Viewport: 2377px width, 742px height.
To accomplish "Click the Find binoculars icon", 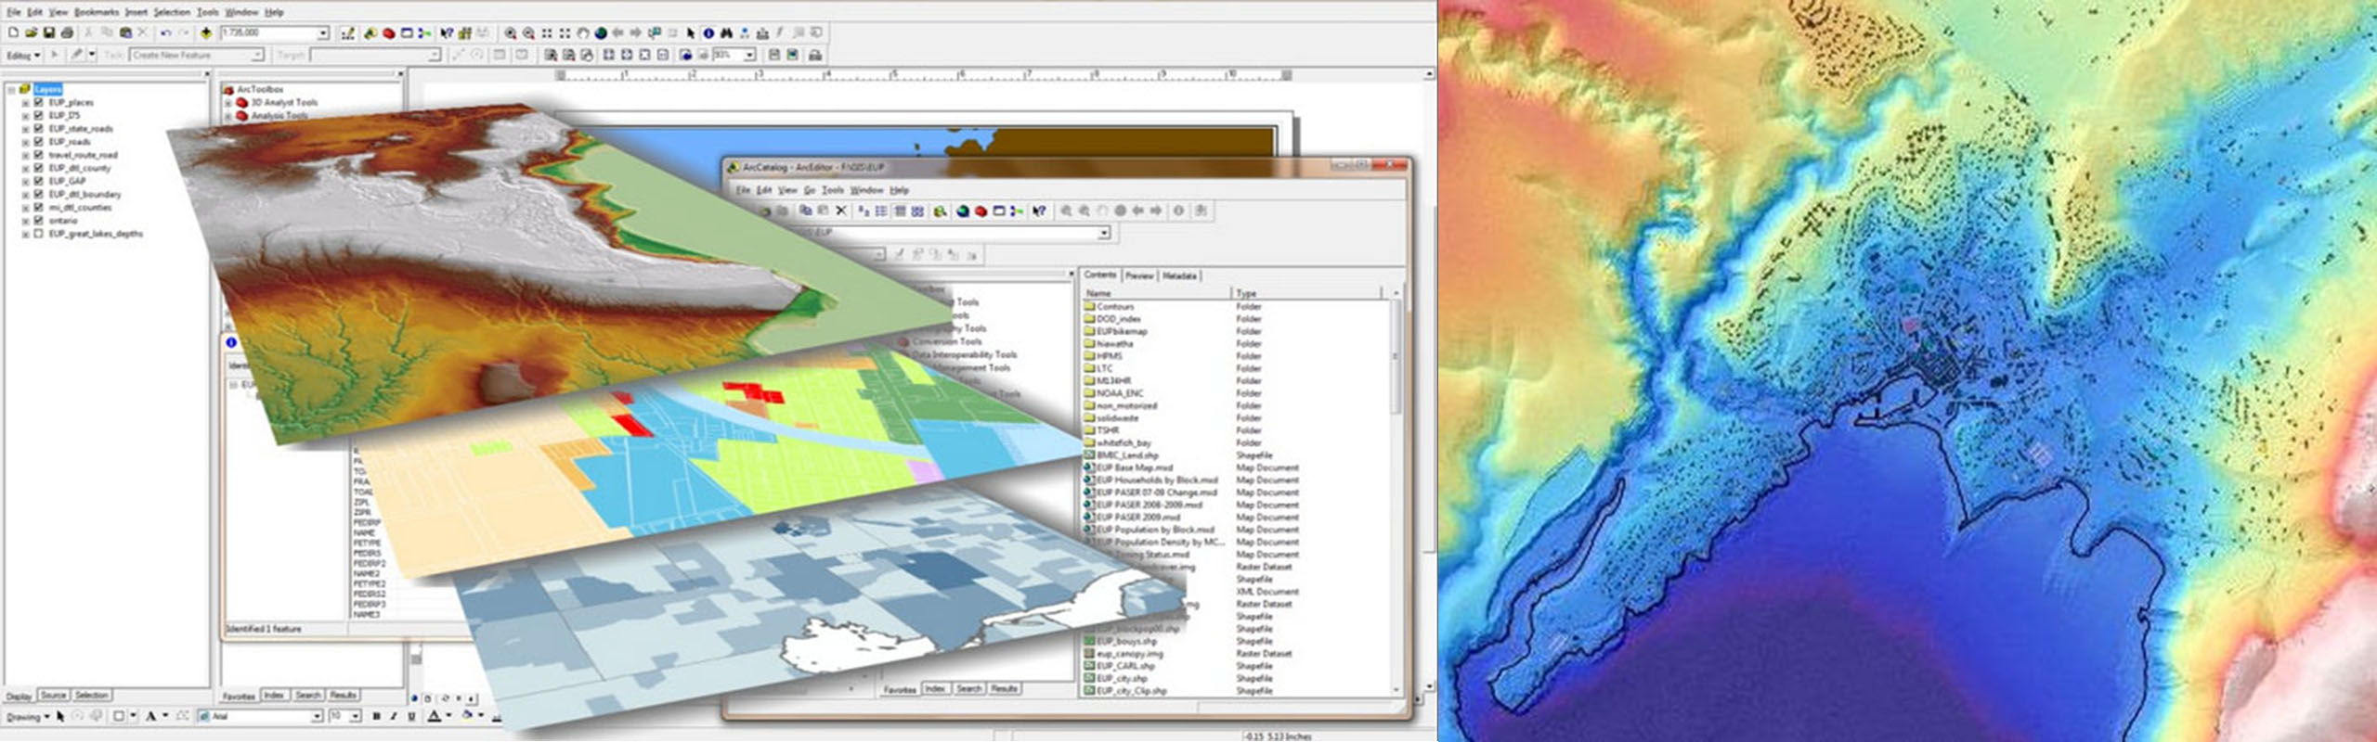I will [726, 32].
